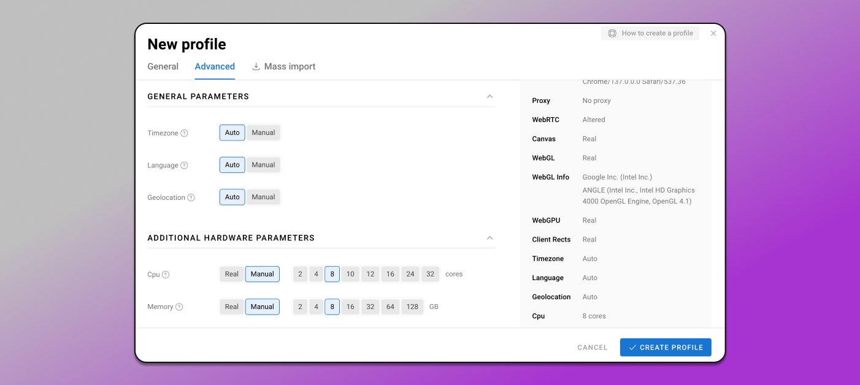Viewport: 860px width, 385px height.
Task: Click 'Google Inc. (Intel Inc.)' WebGL info
Action: tap(617, 177)
